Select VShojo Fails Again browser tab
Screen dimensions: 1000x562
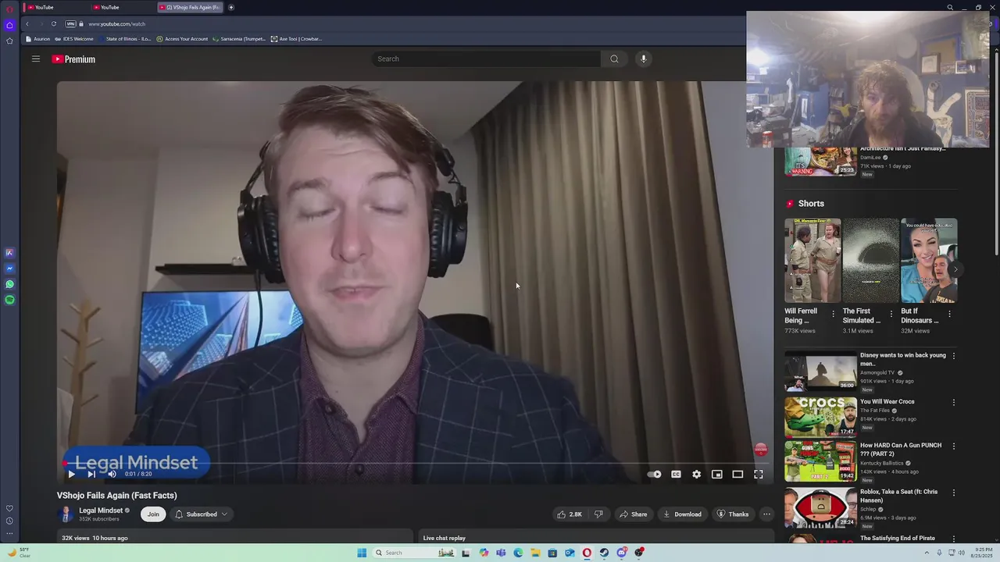(190, 7)
